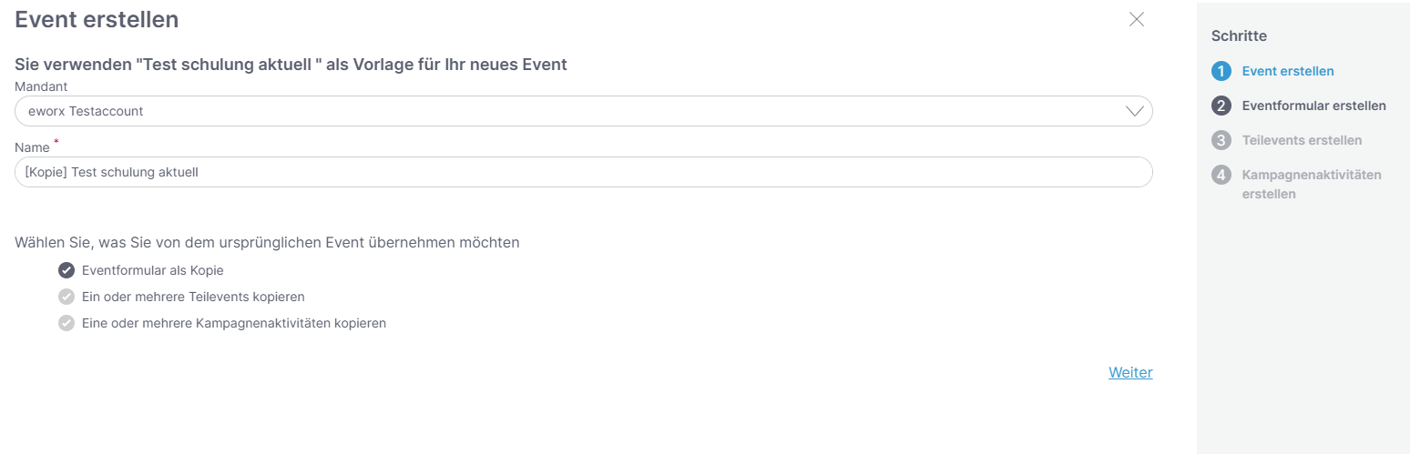Click the step 1 number circle
The width and height of the screenshot is (1410, 454).
click(1221, 71)
